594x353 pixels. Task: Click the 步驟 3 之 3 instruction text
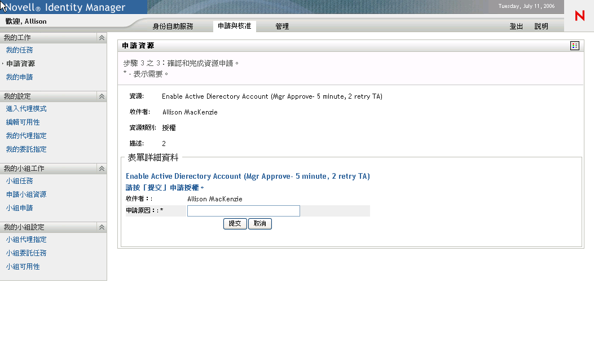tap(181, 63)
